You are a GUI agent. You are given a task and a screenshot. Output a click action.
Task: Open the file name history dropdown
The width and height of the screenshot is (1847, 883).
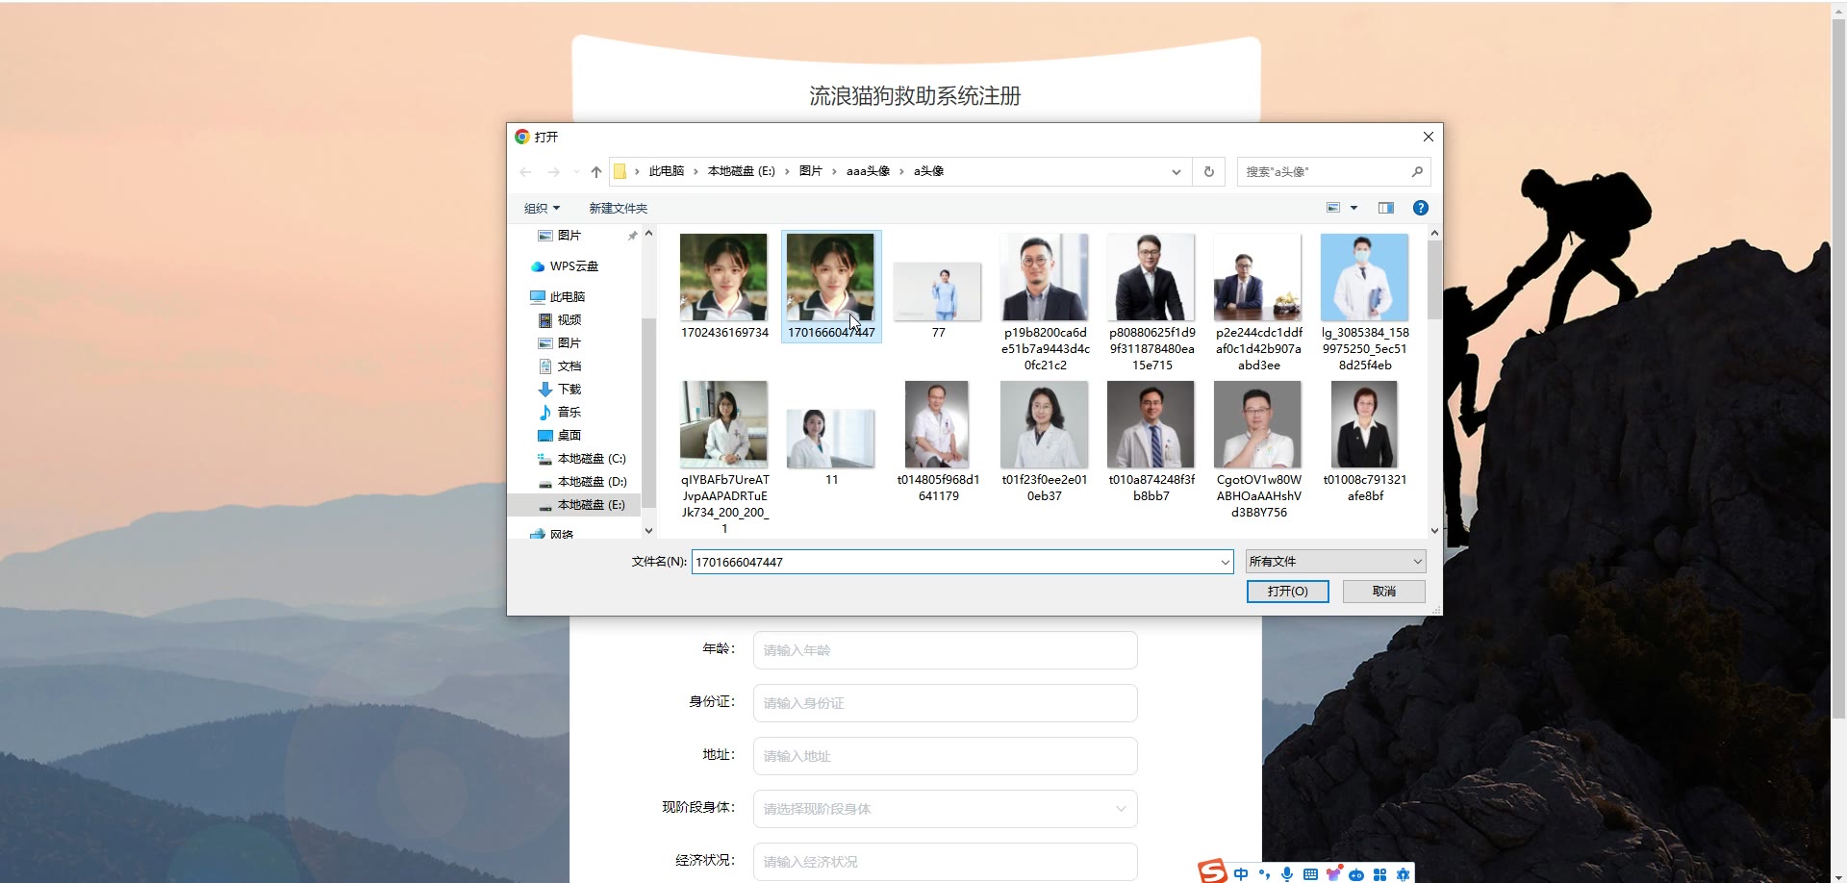(1225, 562)
